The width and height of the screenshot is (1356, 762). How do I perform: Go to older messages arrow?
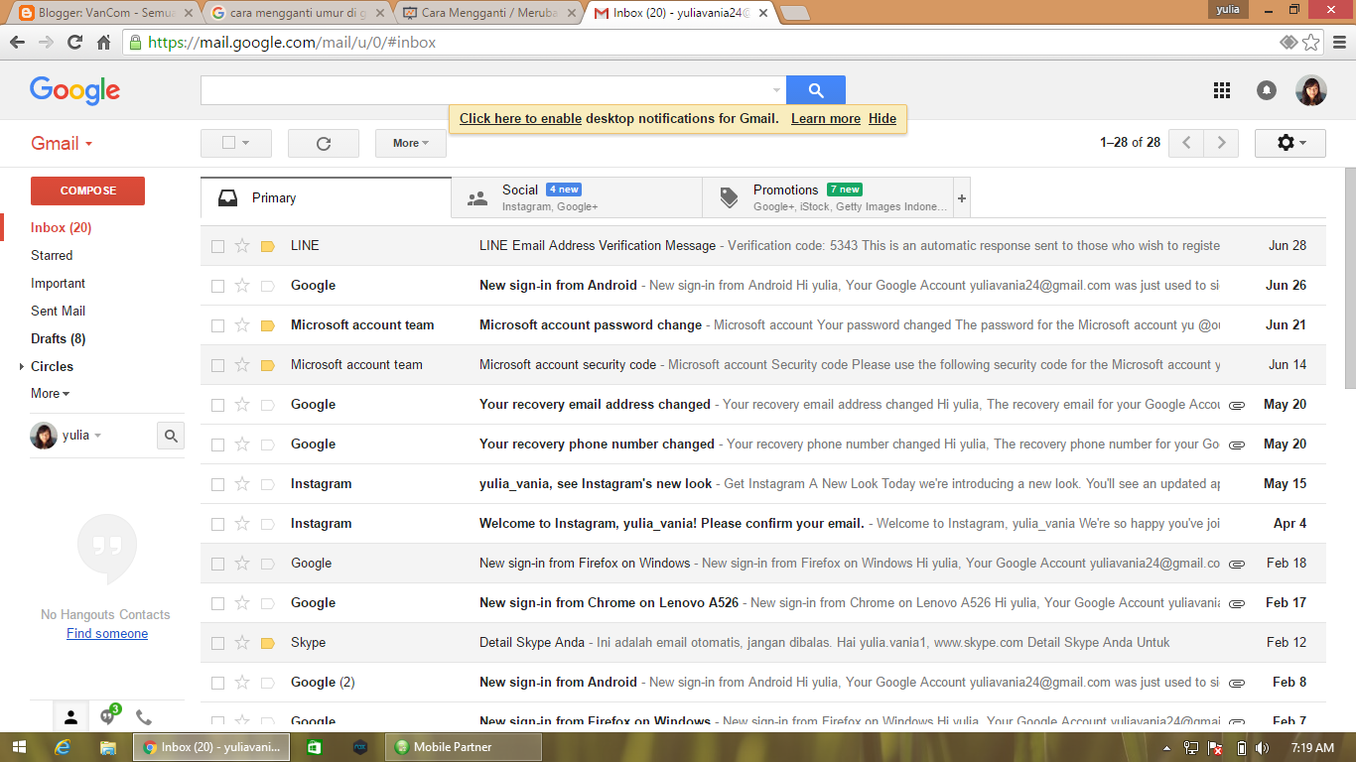point(1221,143)
